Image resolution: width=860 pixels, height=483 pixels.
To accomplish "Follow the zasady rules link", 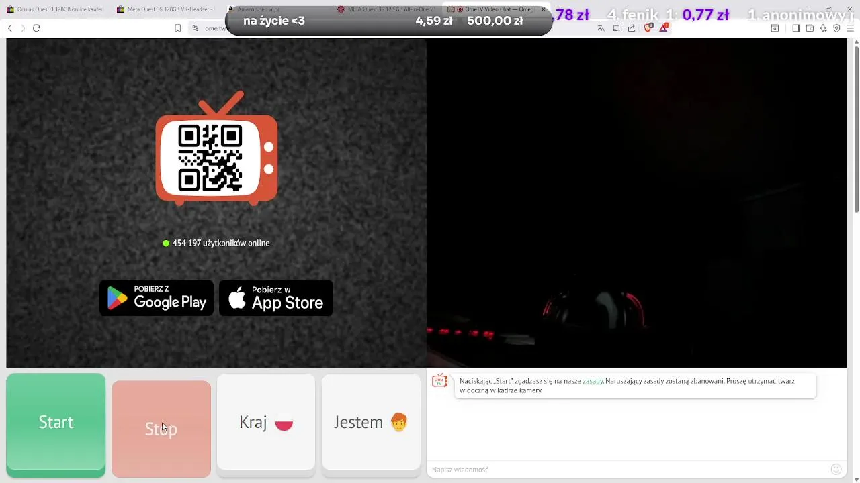I will point(593,381).
